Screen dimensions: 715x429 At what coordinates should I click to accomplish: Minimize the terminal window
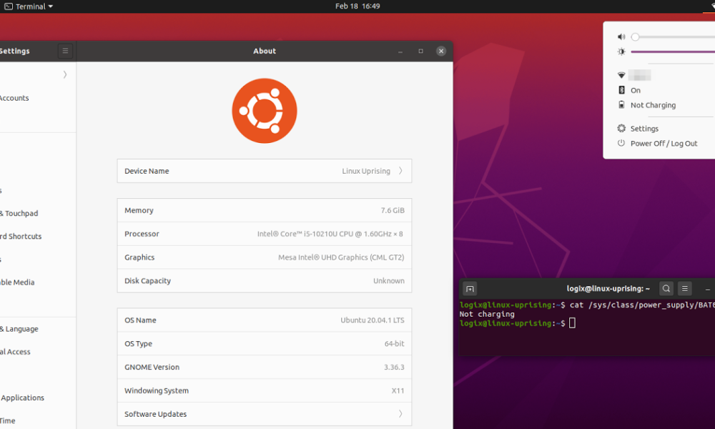tap(708, 289)
